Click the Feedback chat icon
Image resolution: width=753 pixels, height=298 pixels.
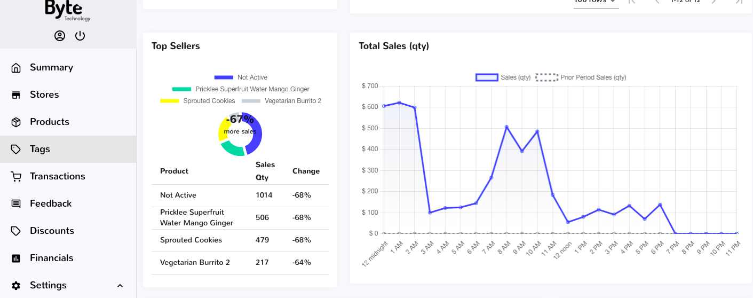point(16,203)
